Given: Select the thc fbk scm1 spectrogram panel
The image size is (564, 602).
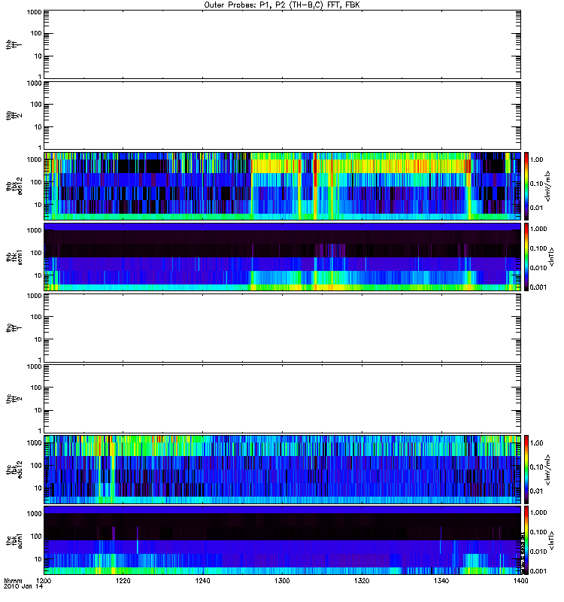Looking at the screenshot, I should coord(282,540).
